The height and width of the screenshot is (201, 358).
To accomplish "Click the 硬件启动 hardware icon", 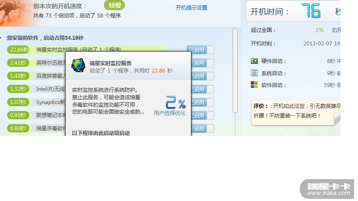I will point(254,61).
